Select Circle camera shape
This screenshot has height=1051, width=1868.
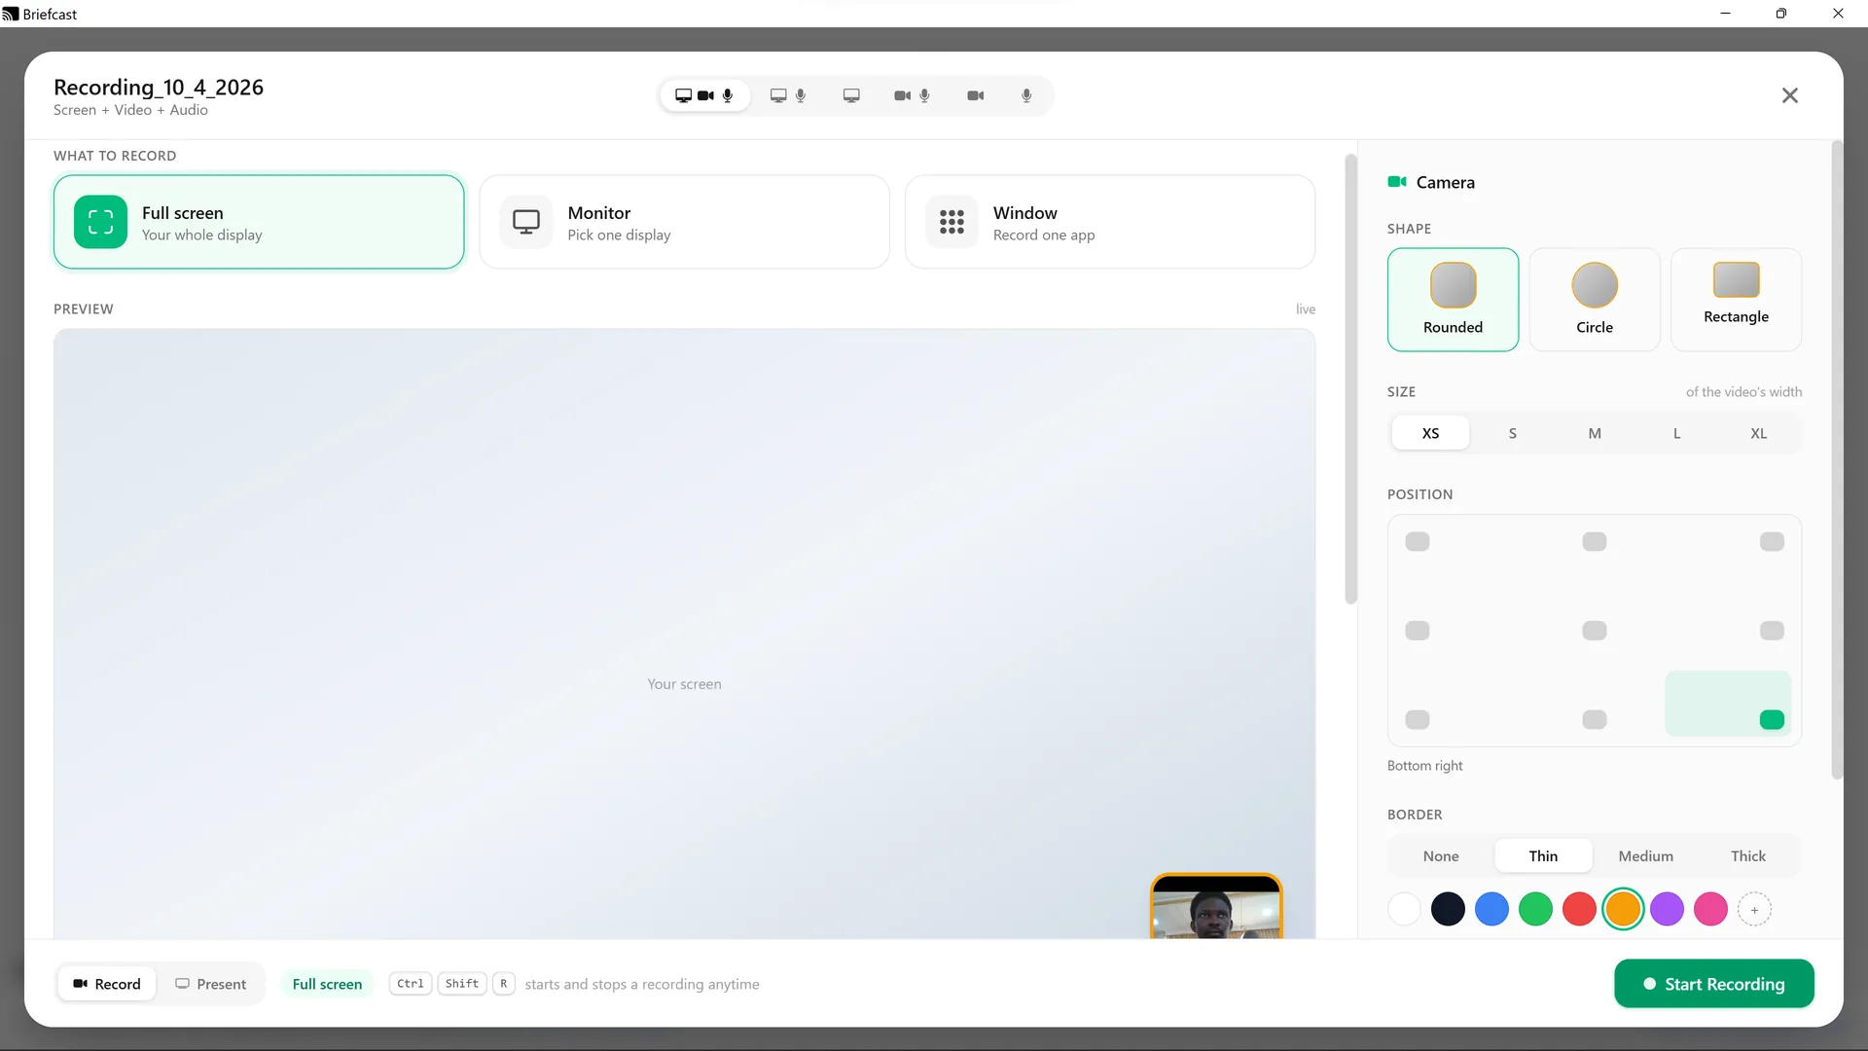(1595, 300)
